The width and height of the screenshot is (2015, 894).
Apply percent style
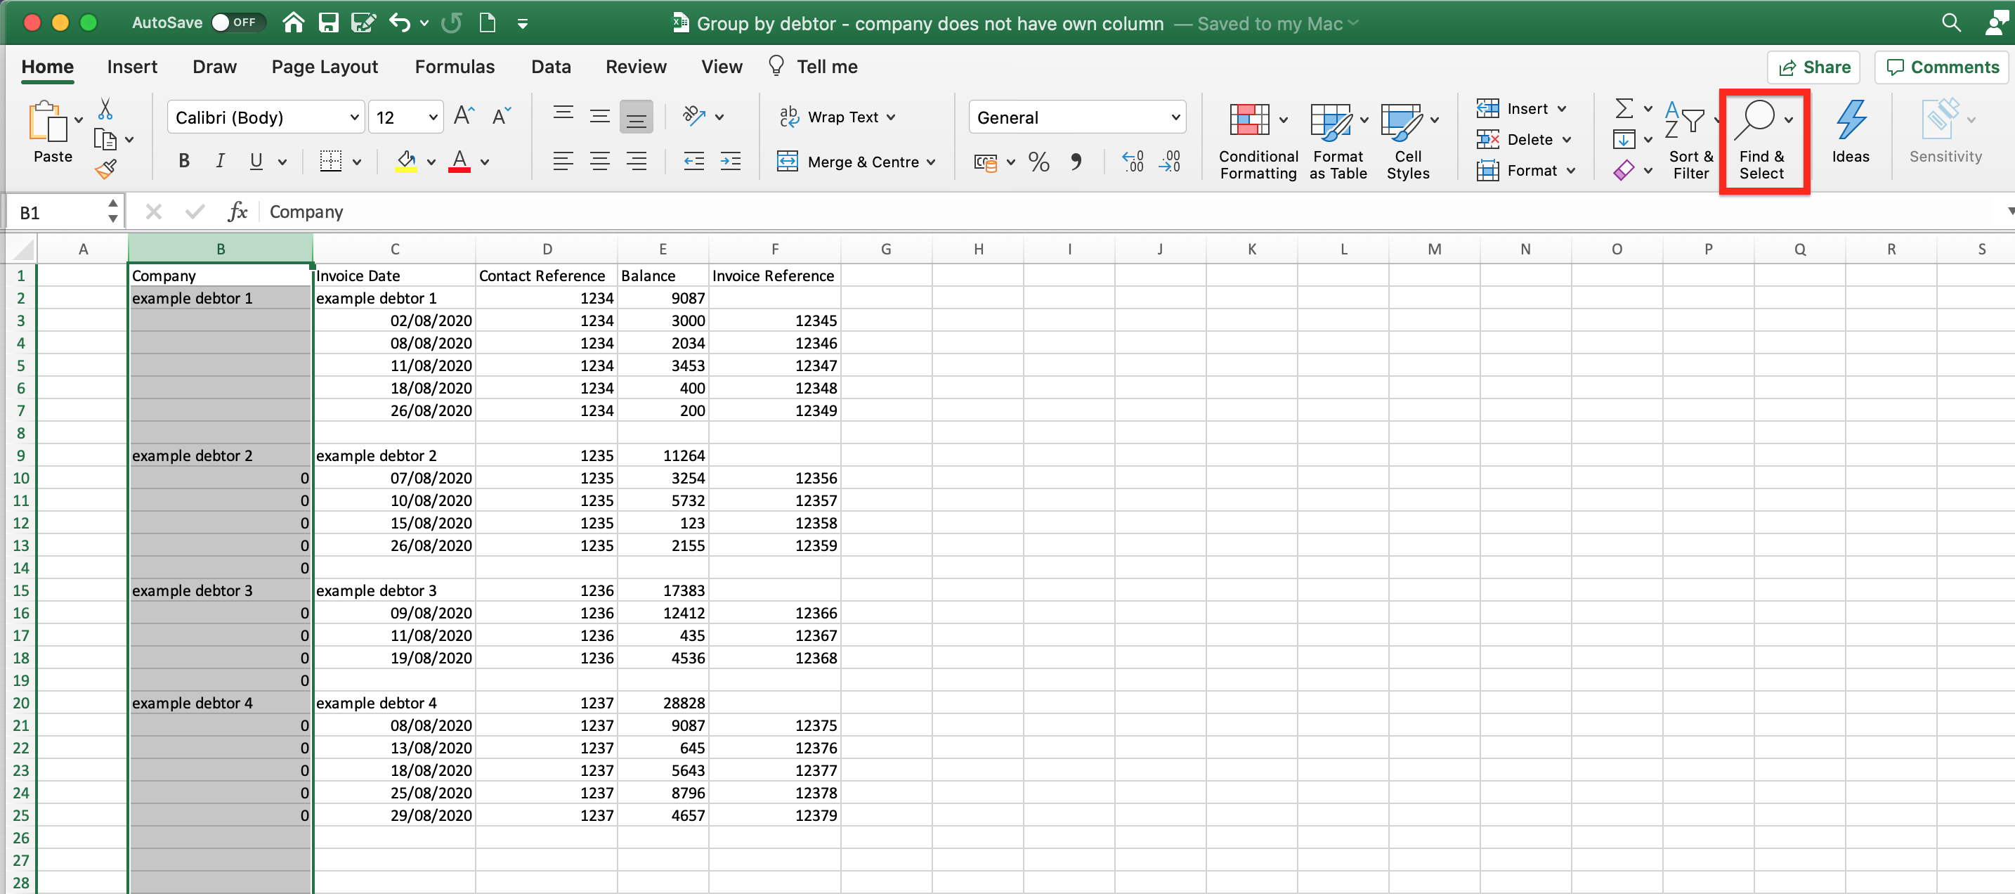click(1039, 161)
